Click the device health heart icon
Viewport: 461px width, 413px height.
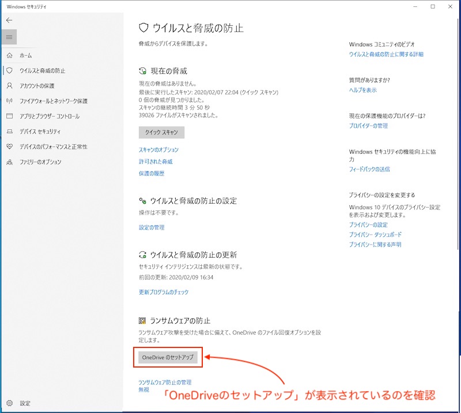pos(10,147)
